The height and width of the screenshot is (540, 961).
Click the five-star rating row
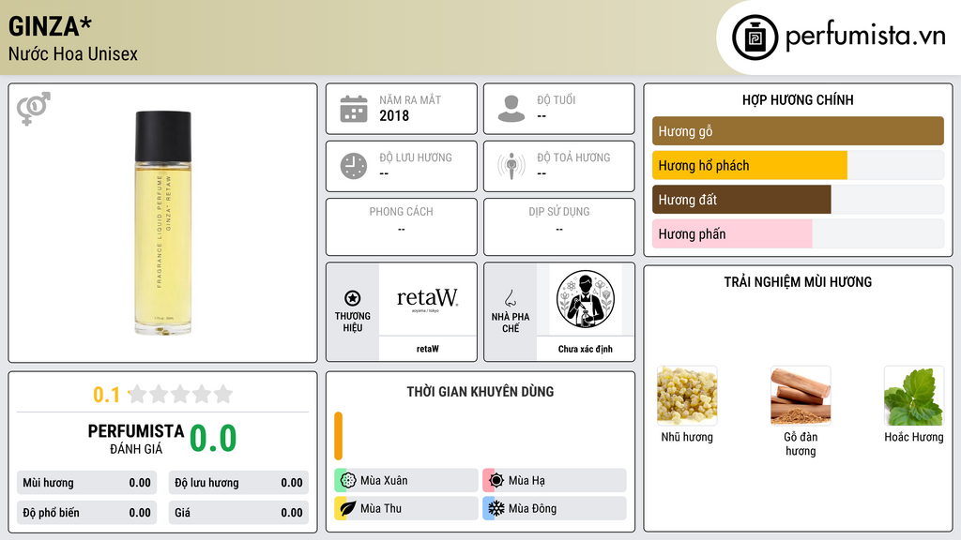click(x=180, y=395)
